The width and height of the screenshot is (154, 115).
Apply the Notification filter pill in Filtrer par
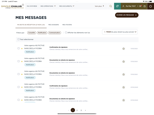(42, 33)
